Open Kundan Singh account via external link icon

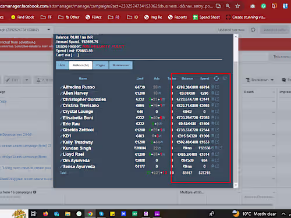pyautogui.click(x=221, y=148)
